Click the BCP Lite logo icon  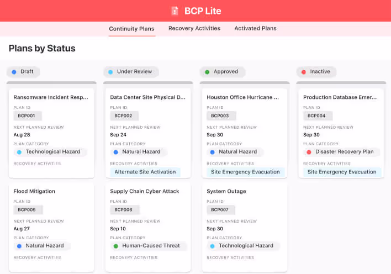coord(175,10)
